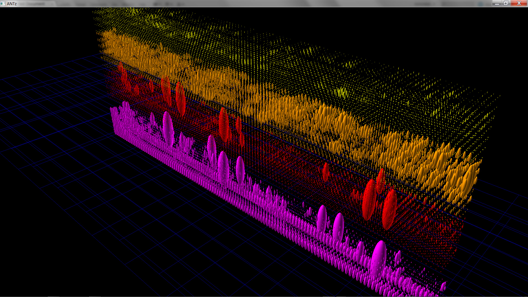Maximize the ANTz window
528x297 pixels.
point(506,3)
